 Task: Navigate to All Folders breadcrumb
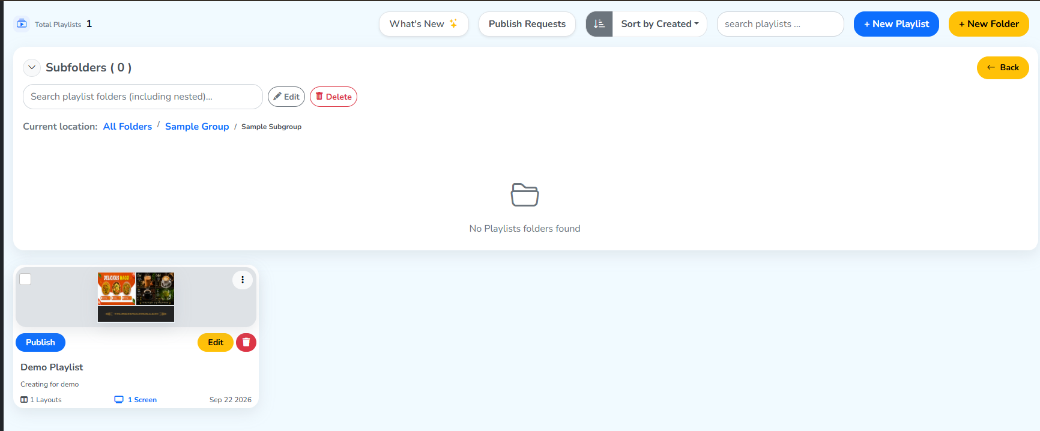[x=127, y=127]
